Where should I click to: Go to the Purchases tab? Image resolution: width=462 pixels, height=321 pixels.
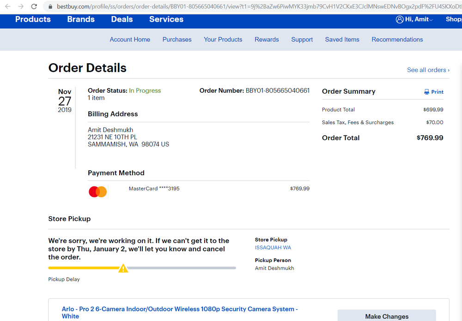click(177, 40)
